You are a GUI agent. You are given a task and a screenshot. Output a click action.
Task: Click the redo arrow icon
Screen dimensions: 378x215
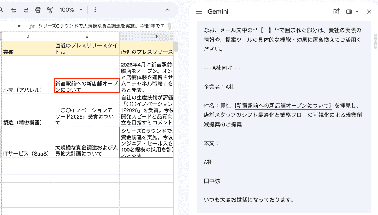tap(26, 10)
